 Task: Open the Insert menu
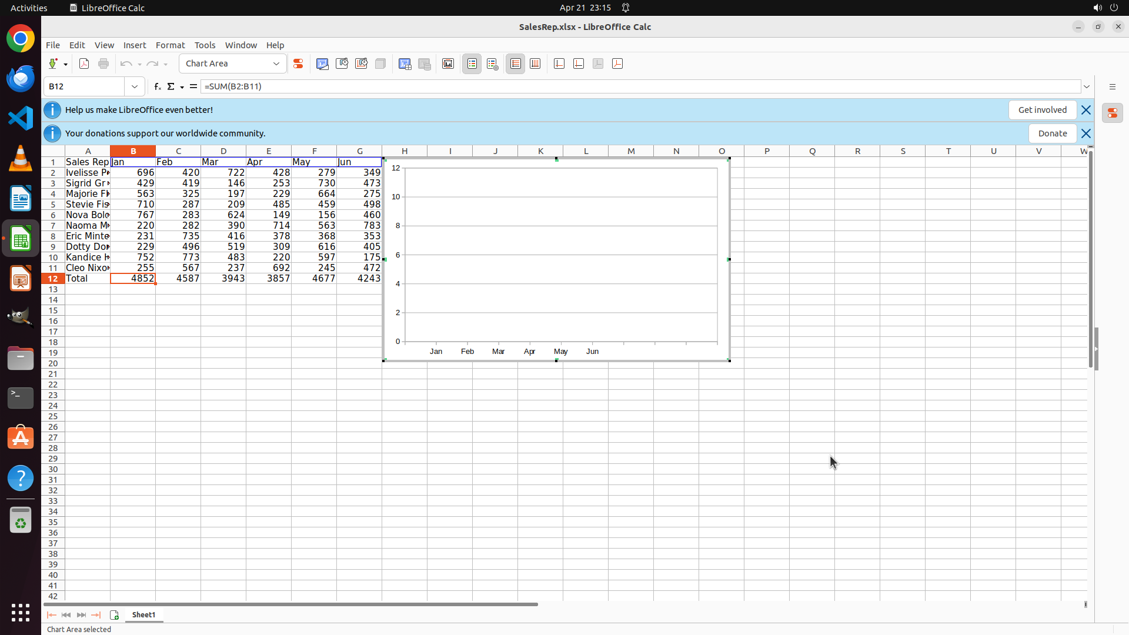(135, 45)
